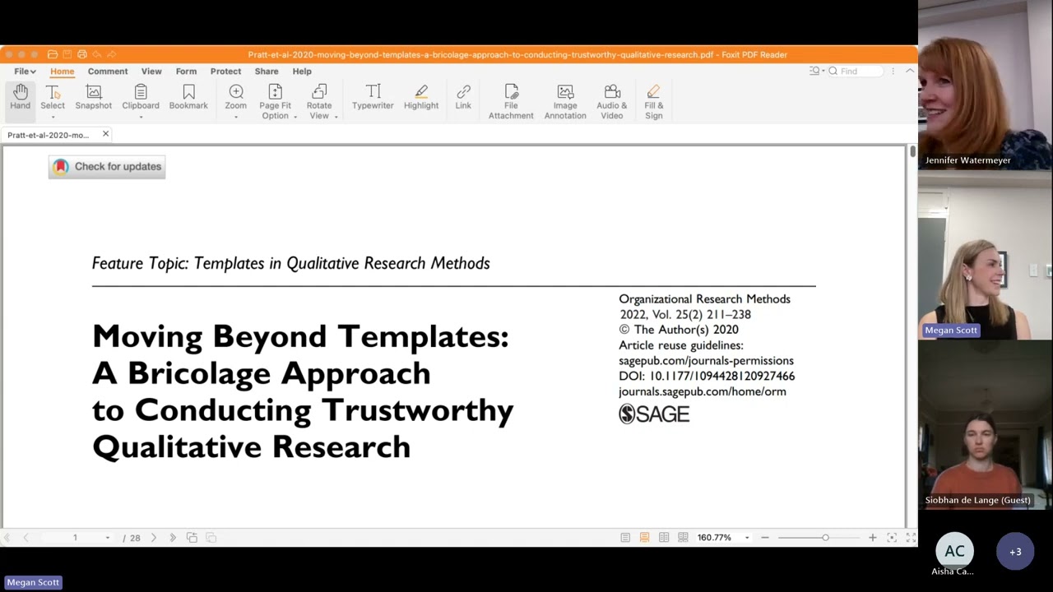Open the Comment ribbon tab

[108, 72]
